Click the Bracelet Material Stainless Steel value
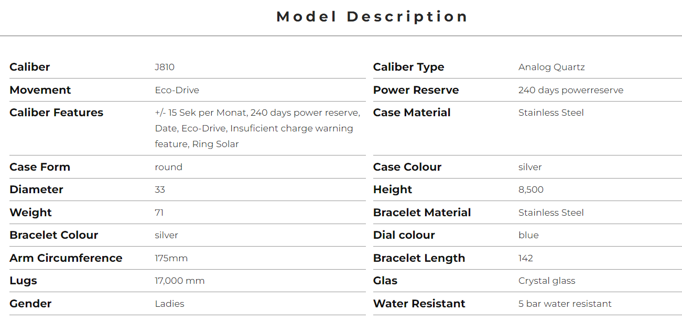Screen dimensions: 682x322 pos(551,213)
